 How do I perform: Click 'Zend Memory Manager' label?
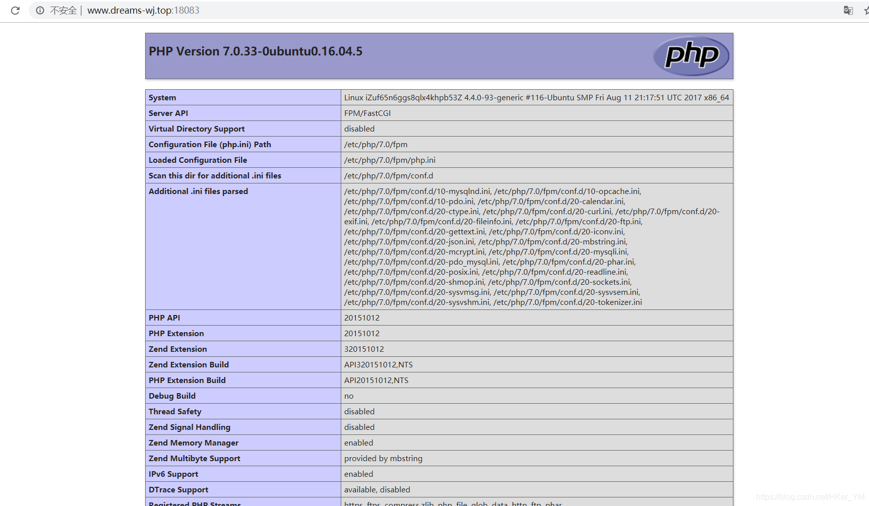coord(194,443)
